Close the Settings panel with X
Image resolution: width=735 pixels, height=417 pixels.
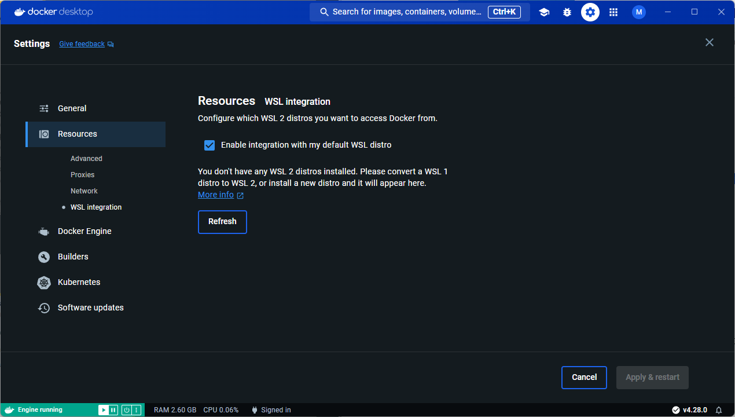[710, 42]
